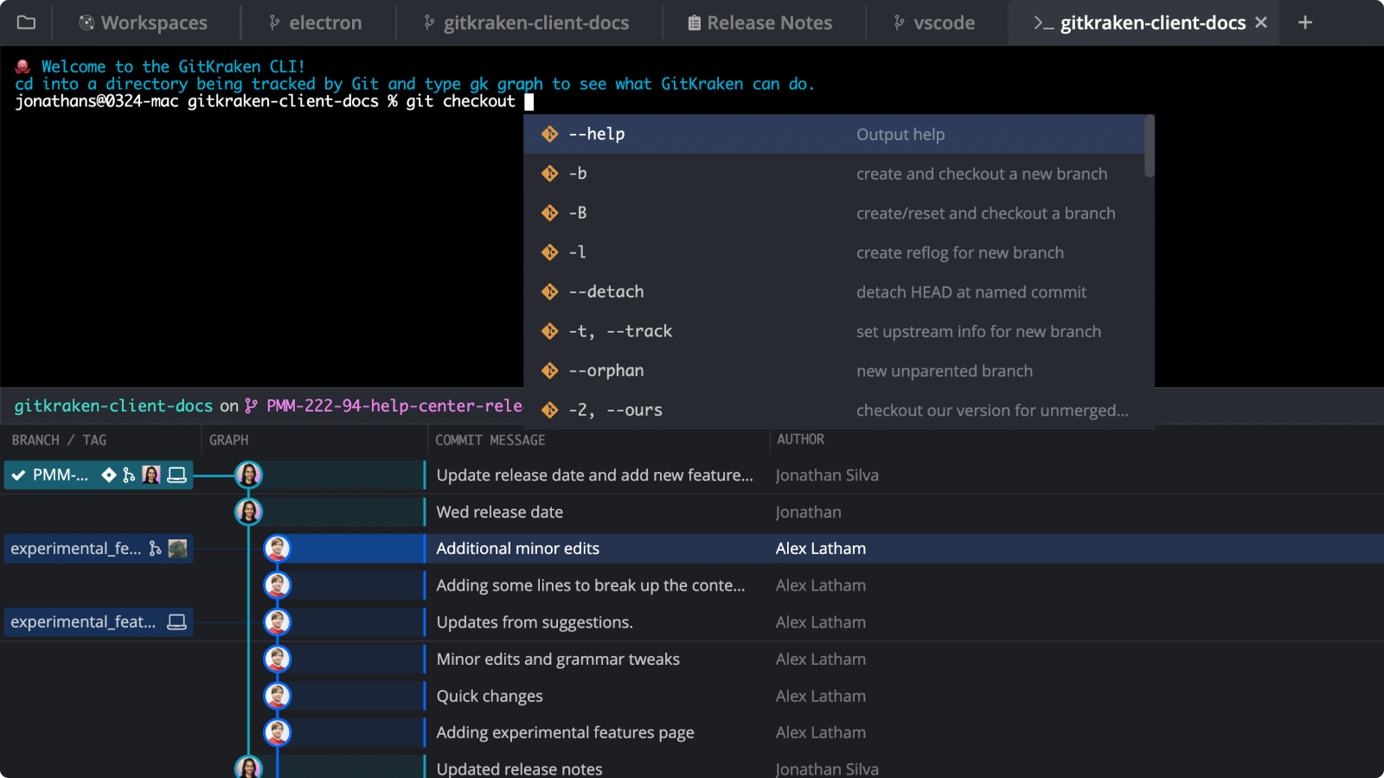Close the gitkraken-client-docs terminal tab
Viewport: 1384px width, 778px height.
(1261, 22)
